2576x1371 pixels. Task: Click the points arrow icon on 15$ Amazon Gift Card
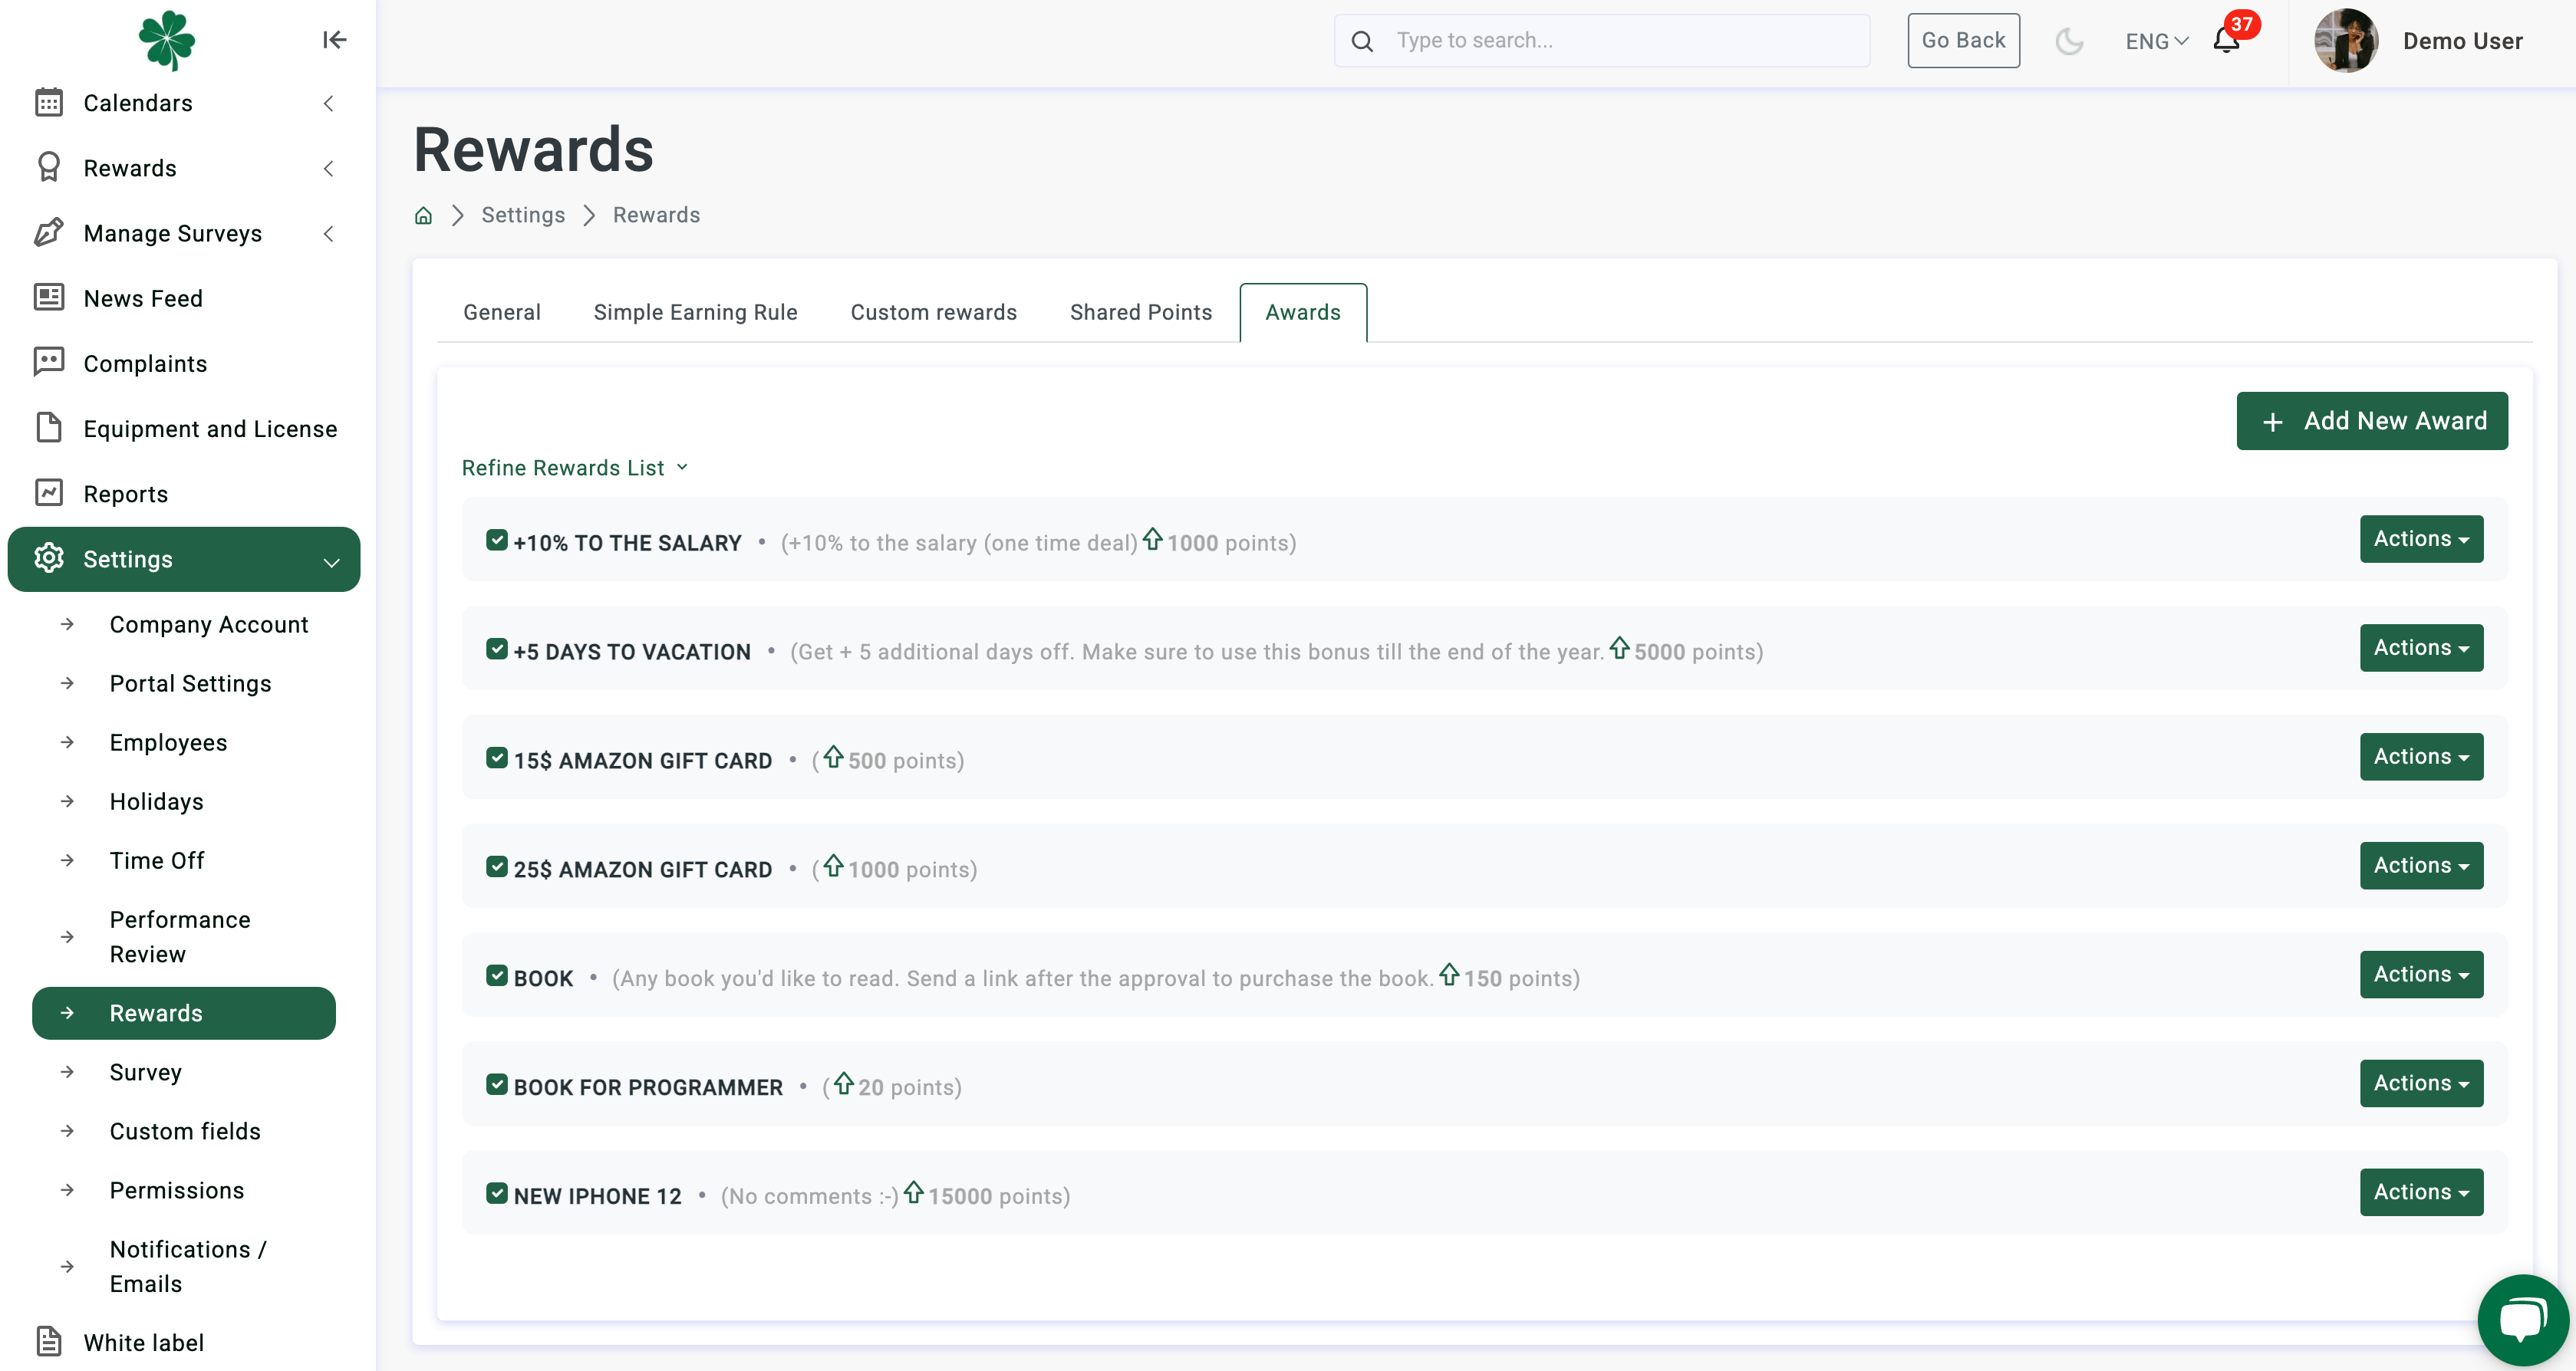tap(833, 758)
